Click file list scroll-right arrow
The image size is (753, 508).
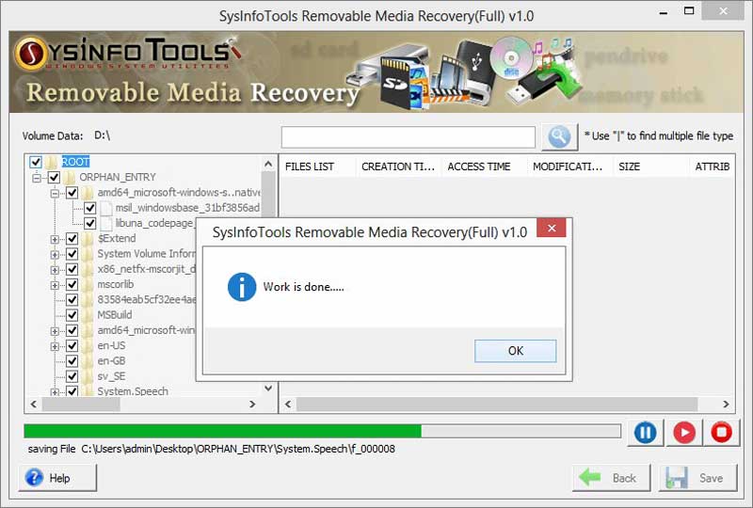tap(726, 405)
